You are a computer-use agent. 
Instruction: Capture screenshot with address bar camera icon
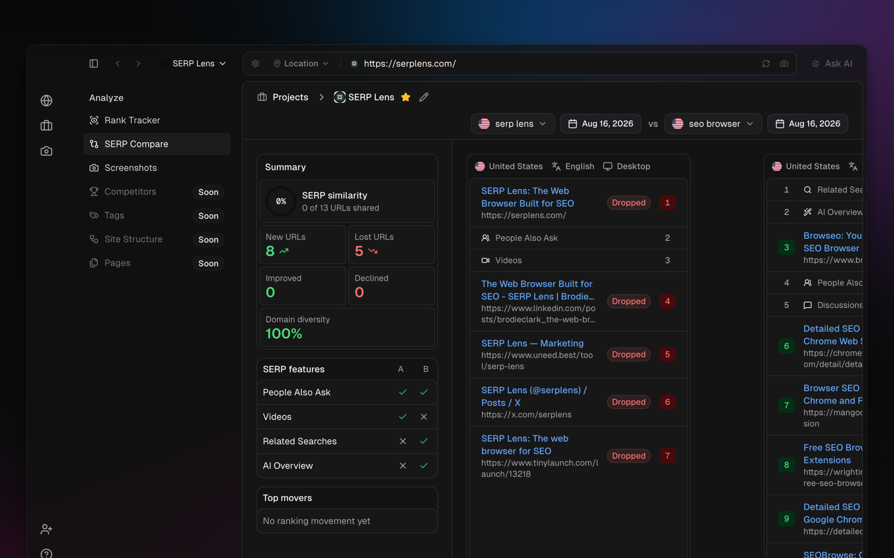click(x=784, y=64)
